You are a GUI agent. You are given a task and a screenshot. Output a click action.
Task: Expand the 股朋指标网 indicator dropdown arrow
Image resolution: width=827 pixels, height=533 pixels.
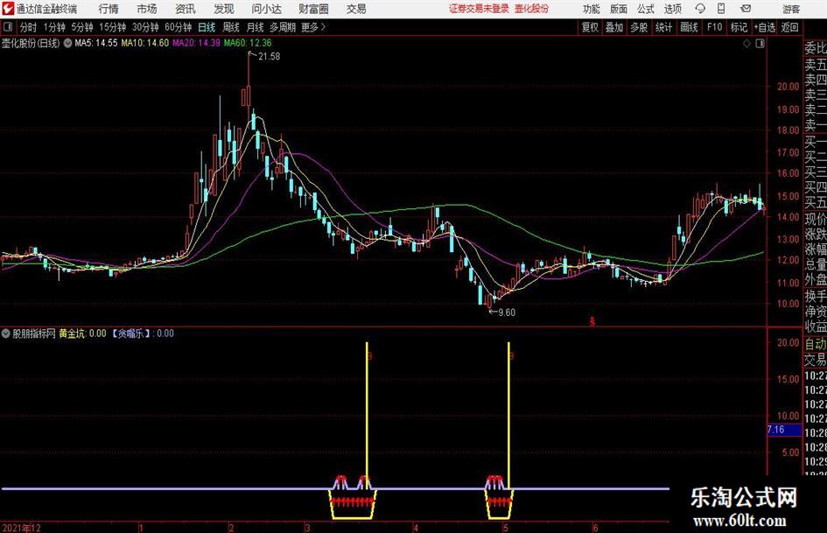pos(6,333)
